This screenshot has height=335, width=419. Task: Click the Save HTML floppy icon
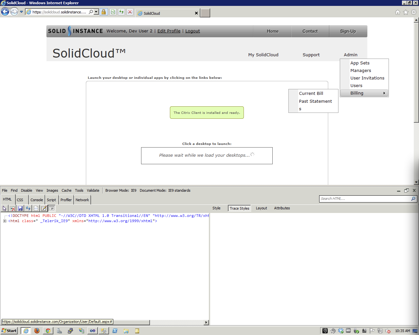(20, 208)
